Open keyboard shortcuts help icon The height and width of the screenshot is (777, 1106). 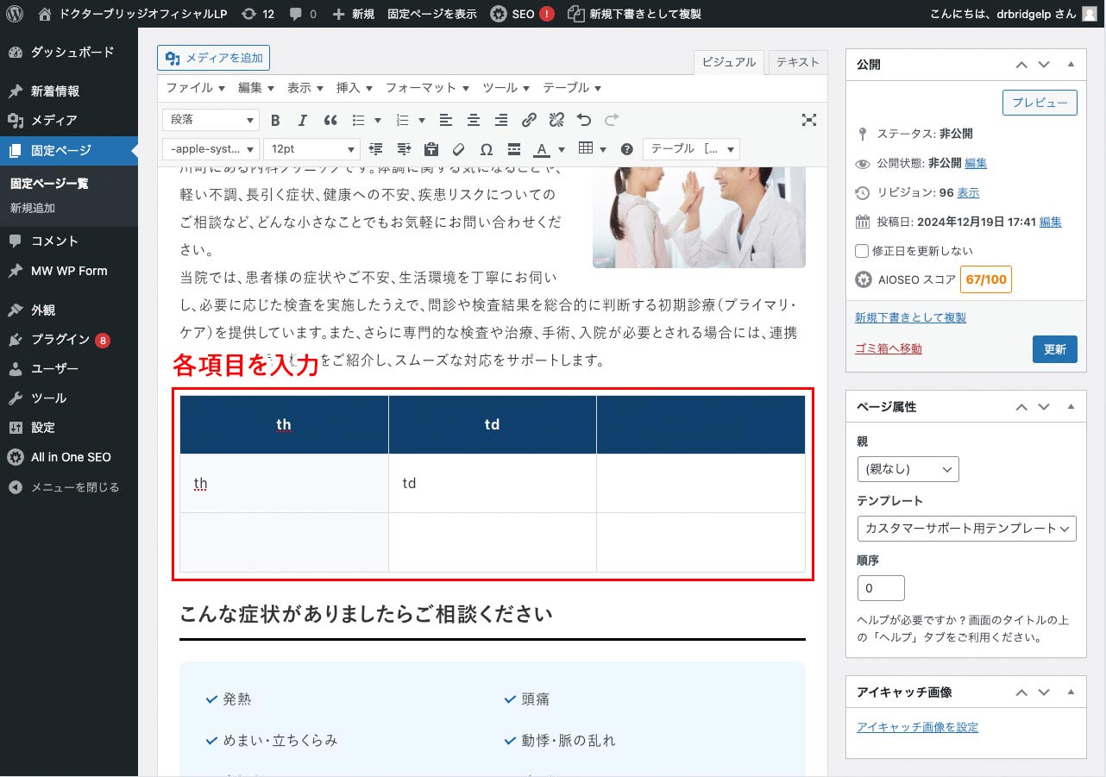(x=627, y=149)
